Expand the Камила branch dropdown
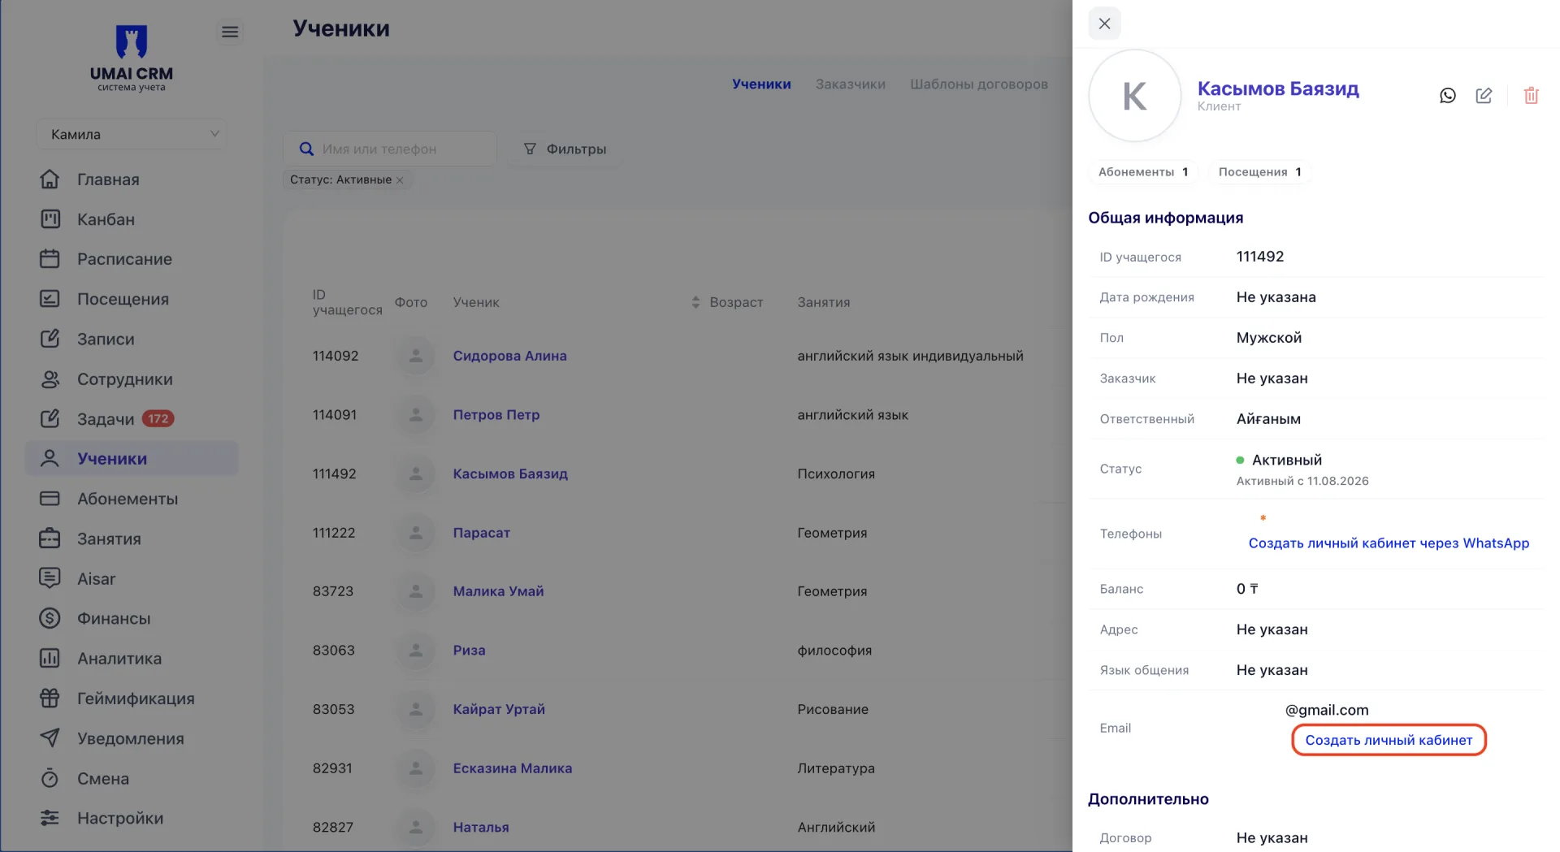The image size is (1560, 852). pyautogui.click(x=132, y=134)
